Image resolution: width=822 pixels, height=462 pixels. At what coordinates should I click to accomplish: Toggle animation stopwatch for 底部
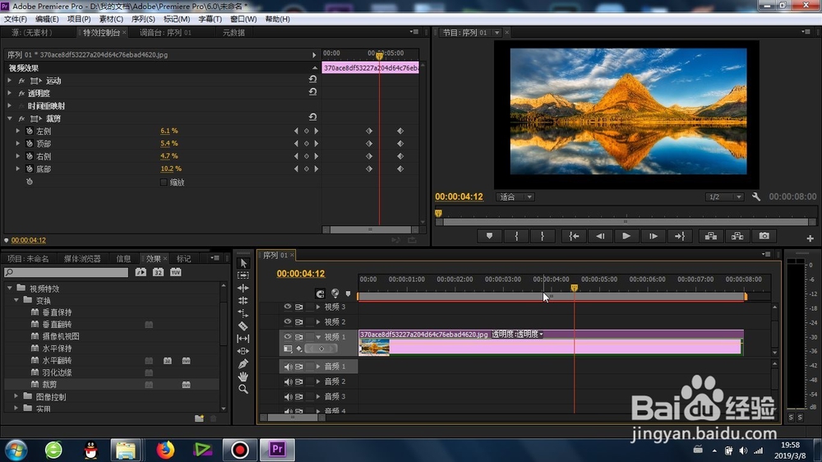point(30,169)
